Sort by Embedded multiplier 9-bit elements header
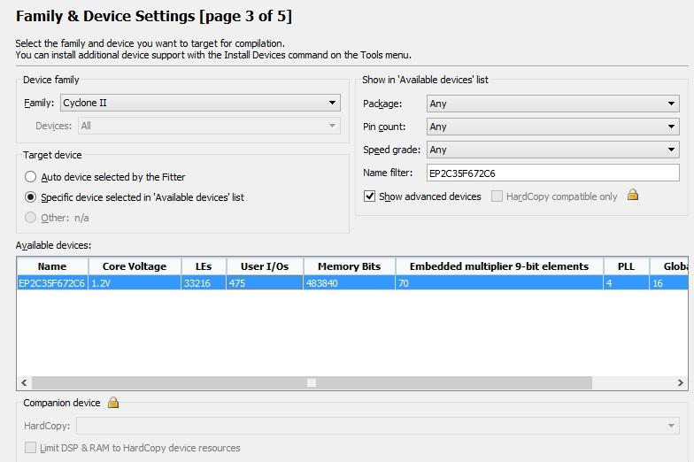Screen dimensions: 694x462 (x=499, y=266)
